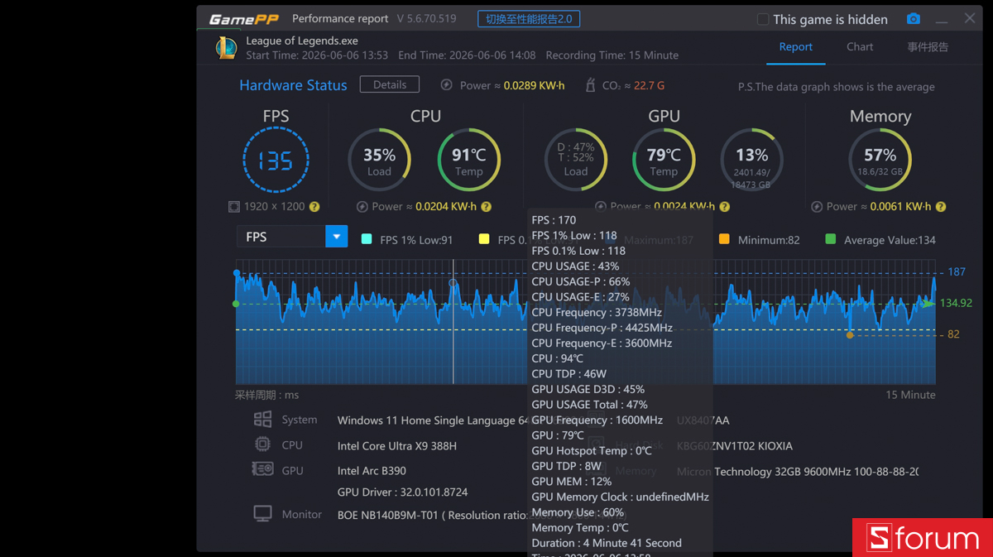993x557 pixels.
Task: Open the 事件报告 tab
Action: tap(928, 47)
